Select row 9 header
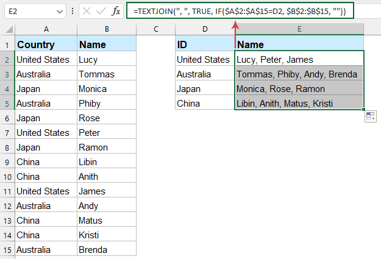This screenshot has width=381, height=259. coord(7,162)
